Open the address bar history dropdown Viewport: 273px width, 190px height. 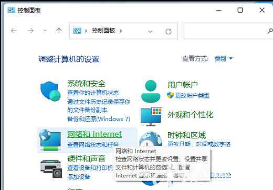point(150,32)
